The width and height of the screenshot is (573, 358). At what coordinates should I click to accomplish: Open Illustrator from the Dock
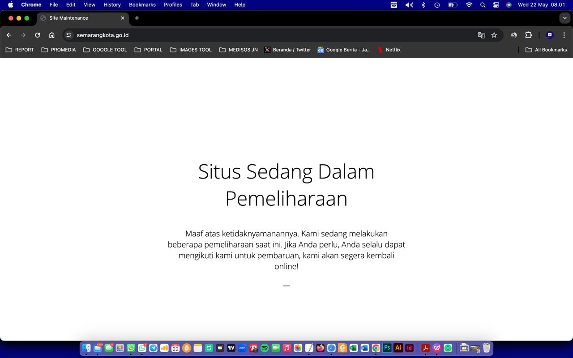398,348
